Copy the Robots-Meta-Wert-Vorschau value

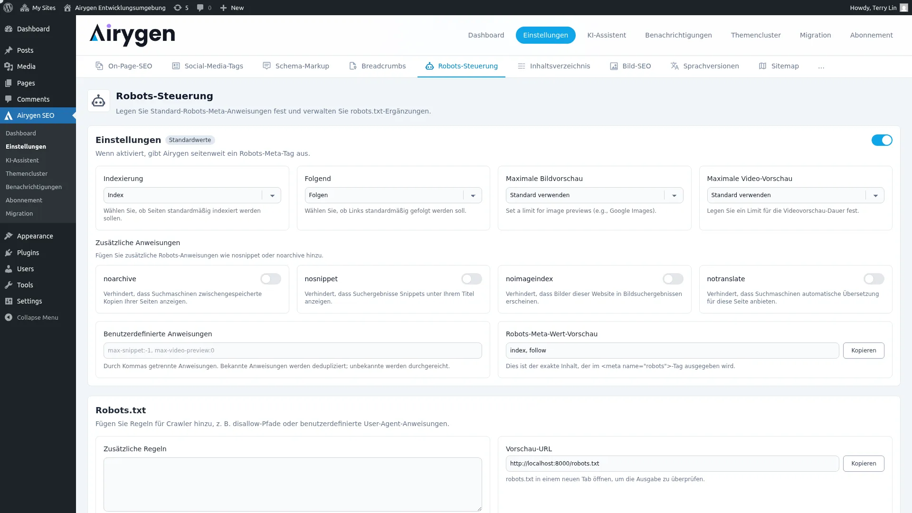pos(864,351)
